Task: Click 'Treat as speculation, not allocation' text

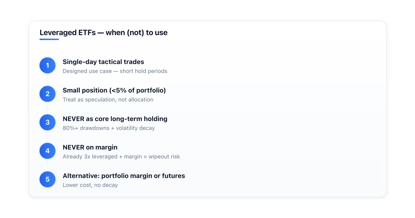Action: click(x=108, y=100)
